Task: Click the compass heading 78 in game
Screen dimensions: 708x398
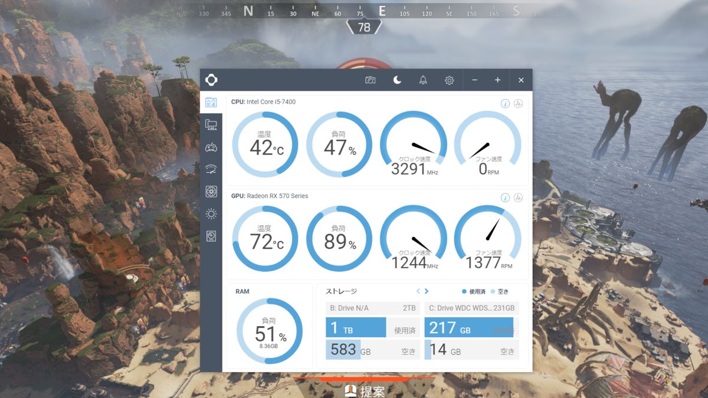Action: (364, 27)
